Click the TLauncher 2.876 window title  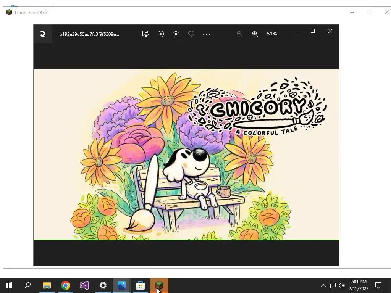tap(31, 13)
